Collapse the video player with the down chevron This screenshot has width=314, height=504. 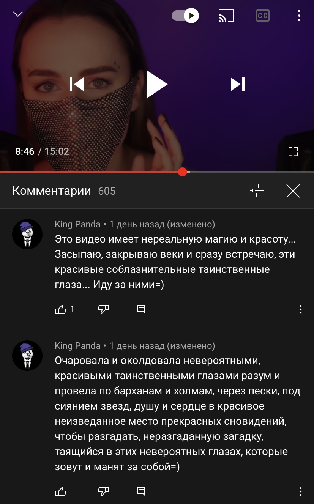(x=18, y=14)
